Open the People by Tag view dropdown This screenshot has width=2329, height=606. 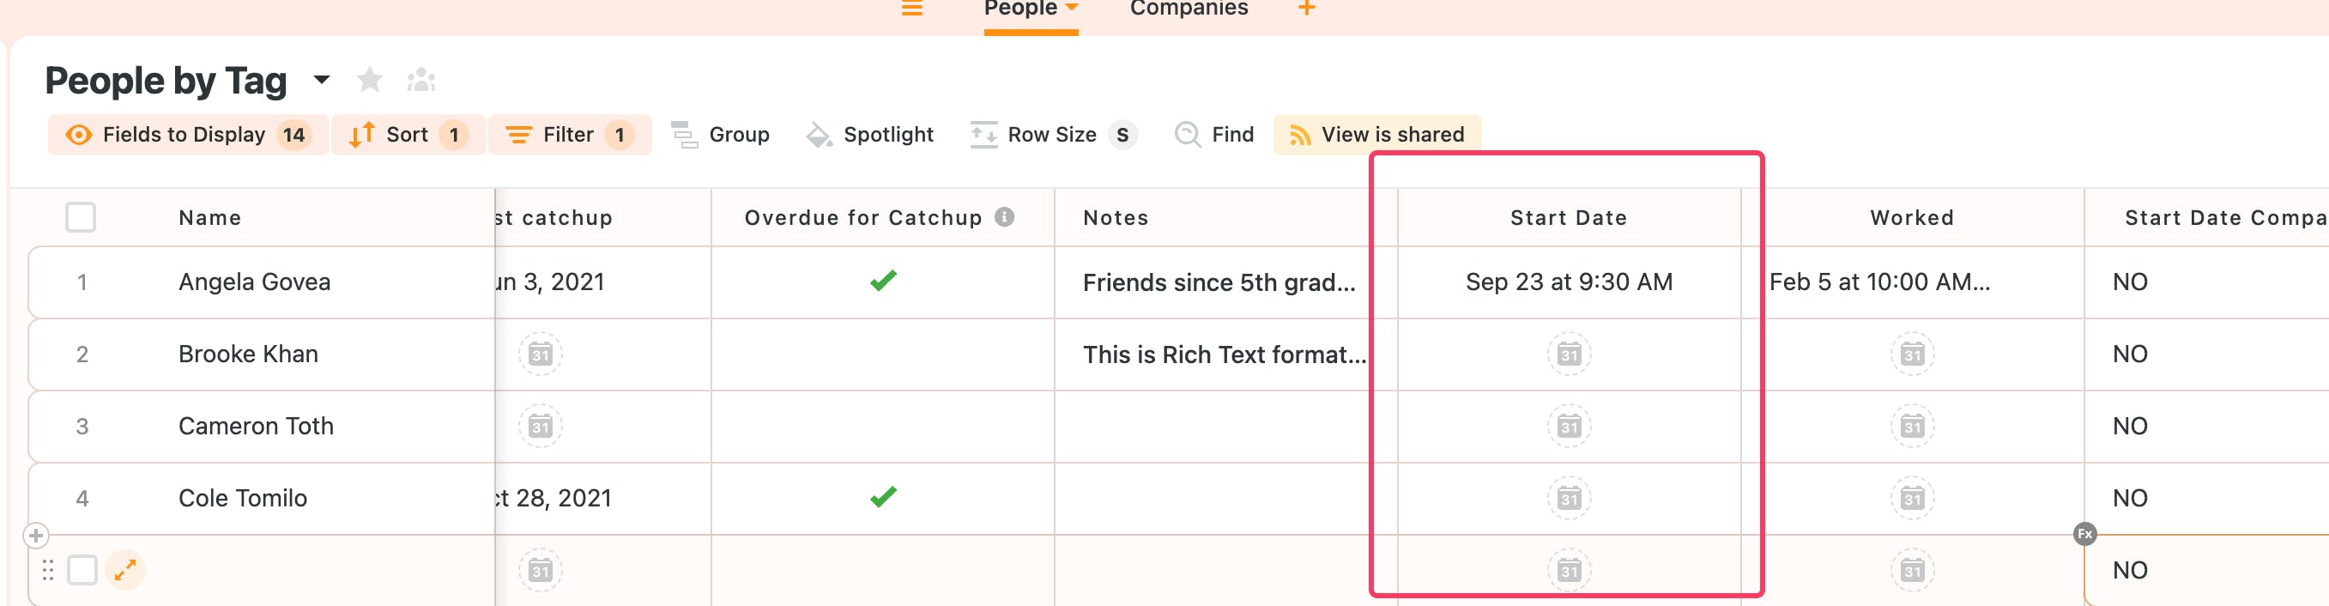(321, 81)
